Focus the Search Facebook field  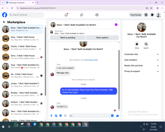pos(26,15)
